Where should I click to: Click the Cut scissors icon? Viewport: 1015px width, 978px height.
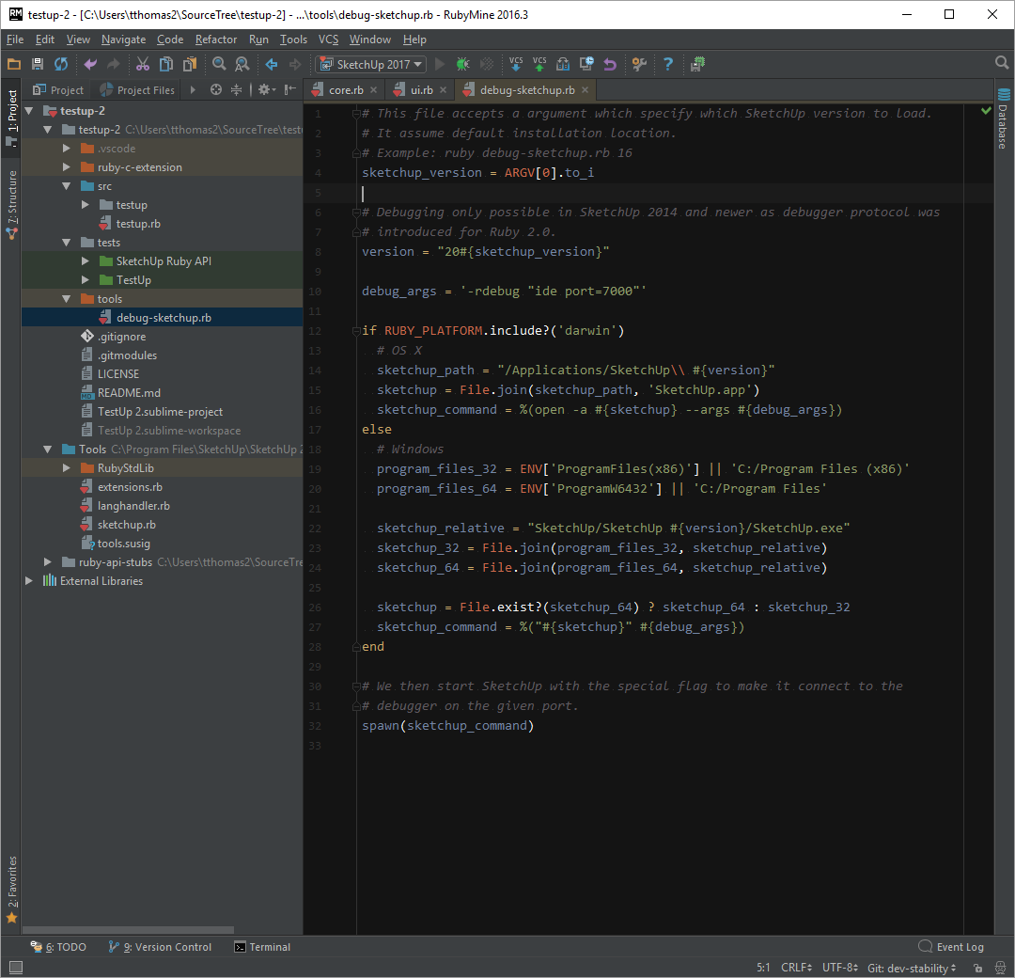coord(142,64)
